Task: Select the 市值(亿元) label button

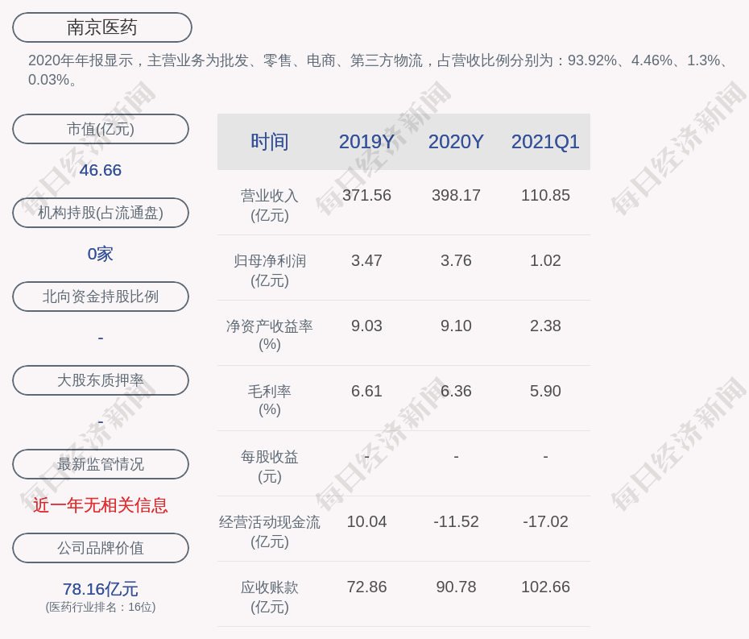Action: (x=101, y=129)
